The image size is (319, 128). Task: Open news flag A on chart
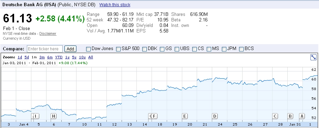coord(302,116)
